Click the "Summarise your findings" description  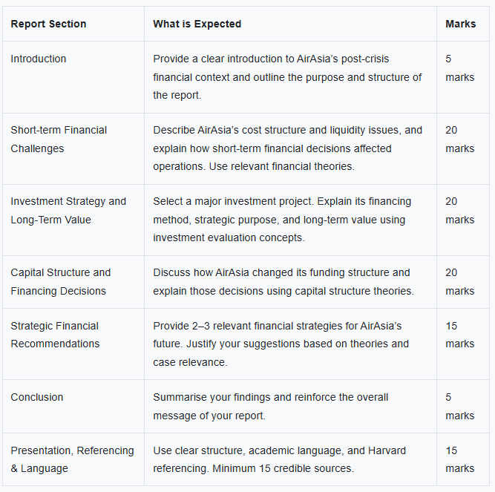pos(271,406)
